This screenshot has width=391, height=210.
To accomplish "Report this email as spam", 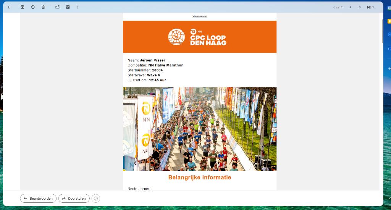I will tap(33, 7).
